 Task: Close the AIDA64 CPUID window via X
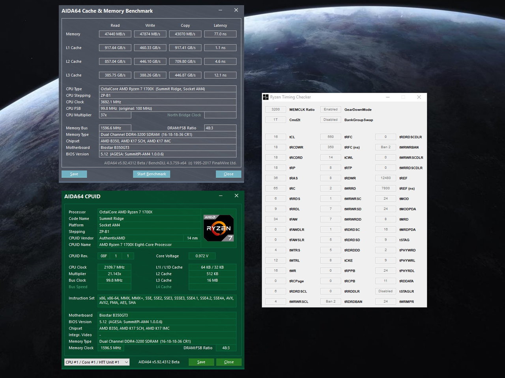pyautogui.click(x=236, y=196)
